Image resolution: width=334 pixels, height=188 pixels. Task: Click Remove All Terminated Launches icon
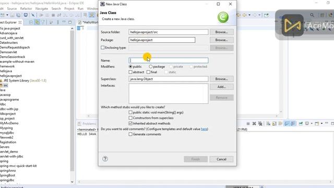(260, 124)
